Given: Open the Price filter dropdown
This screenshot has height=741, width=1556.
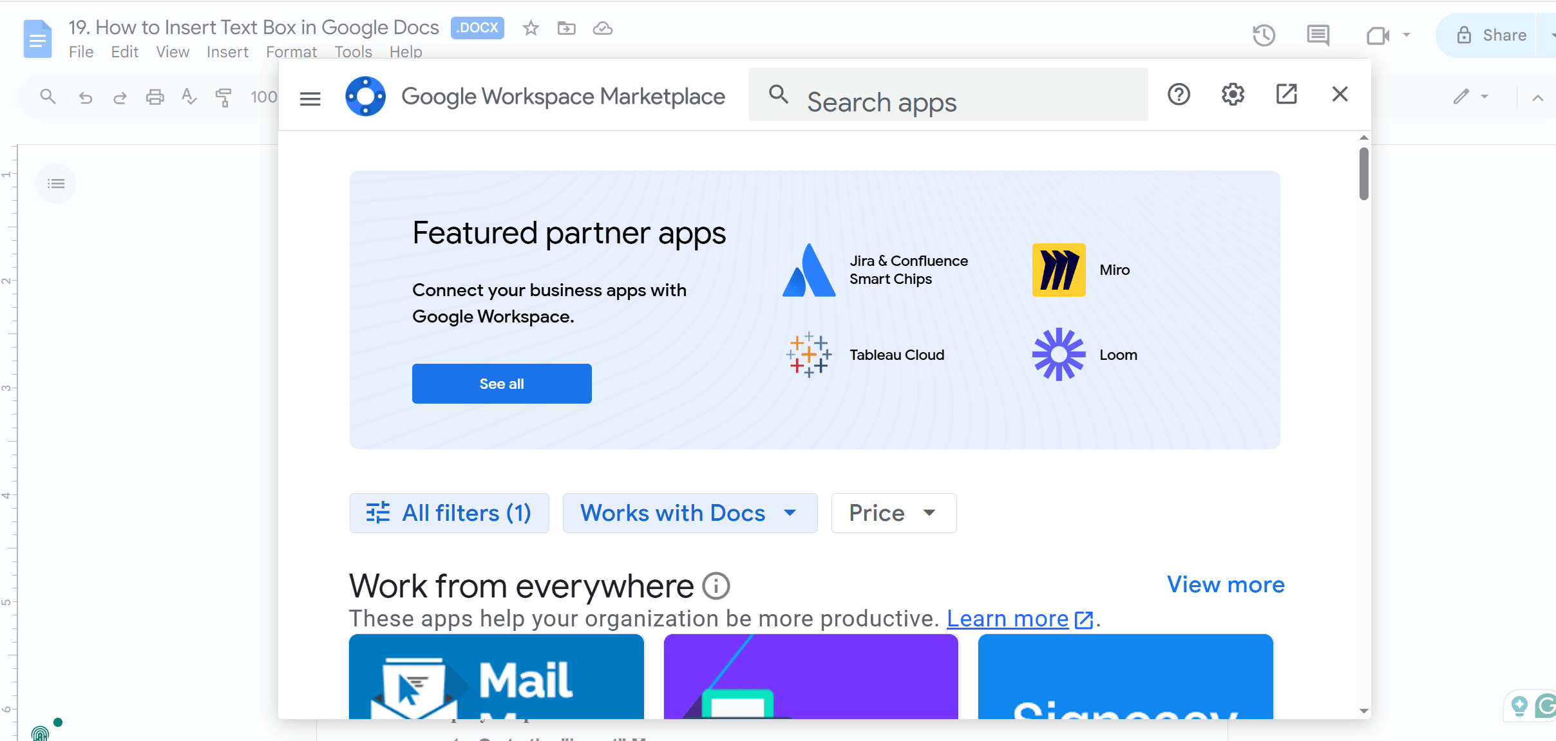Looking at the screenshot, I should point(893,512).
